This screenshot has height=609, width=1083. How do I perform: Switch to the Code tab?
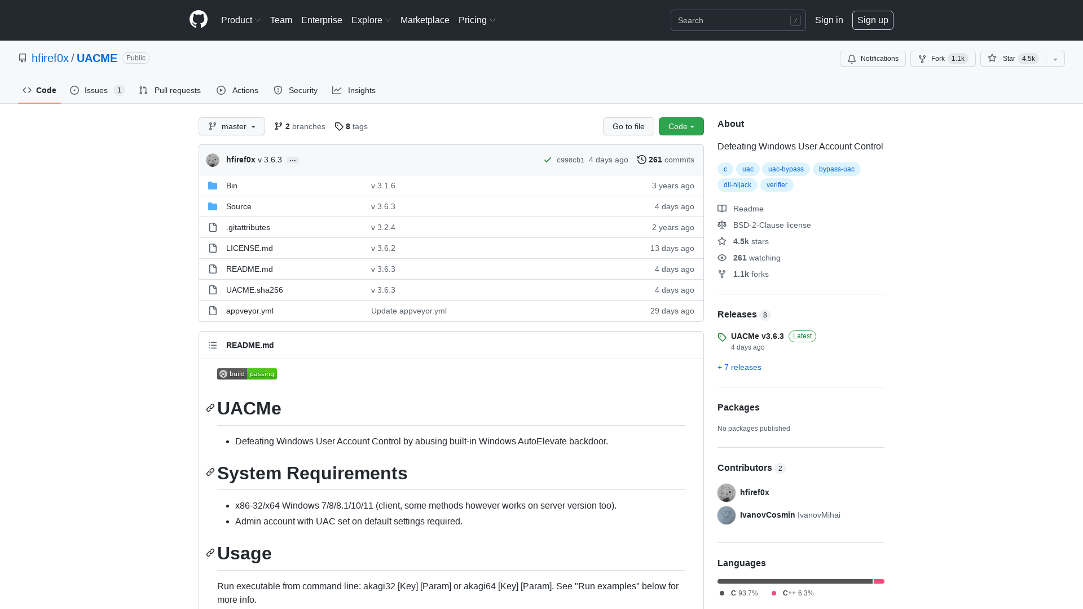(x=39, y=90)
